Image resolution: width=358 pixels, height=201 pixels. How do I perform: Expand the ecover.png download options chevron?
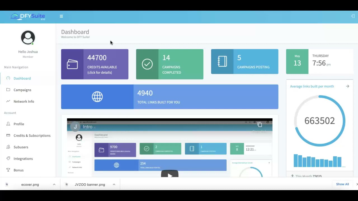(x=54, y=184)
